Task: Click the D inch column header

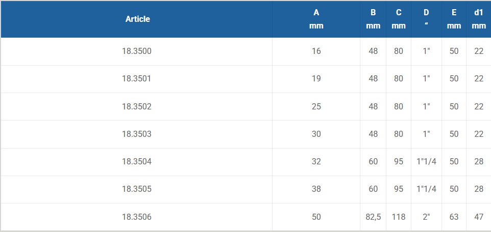Action: point(426,19)
